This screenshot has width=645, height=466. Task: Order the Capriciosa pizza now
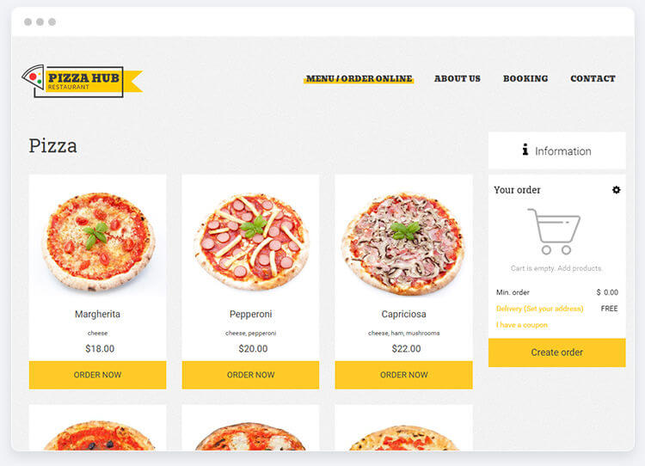(x=403, y=375)
